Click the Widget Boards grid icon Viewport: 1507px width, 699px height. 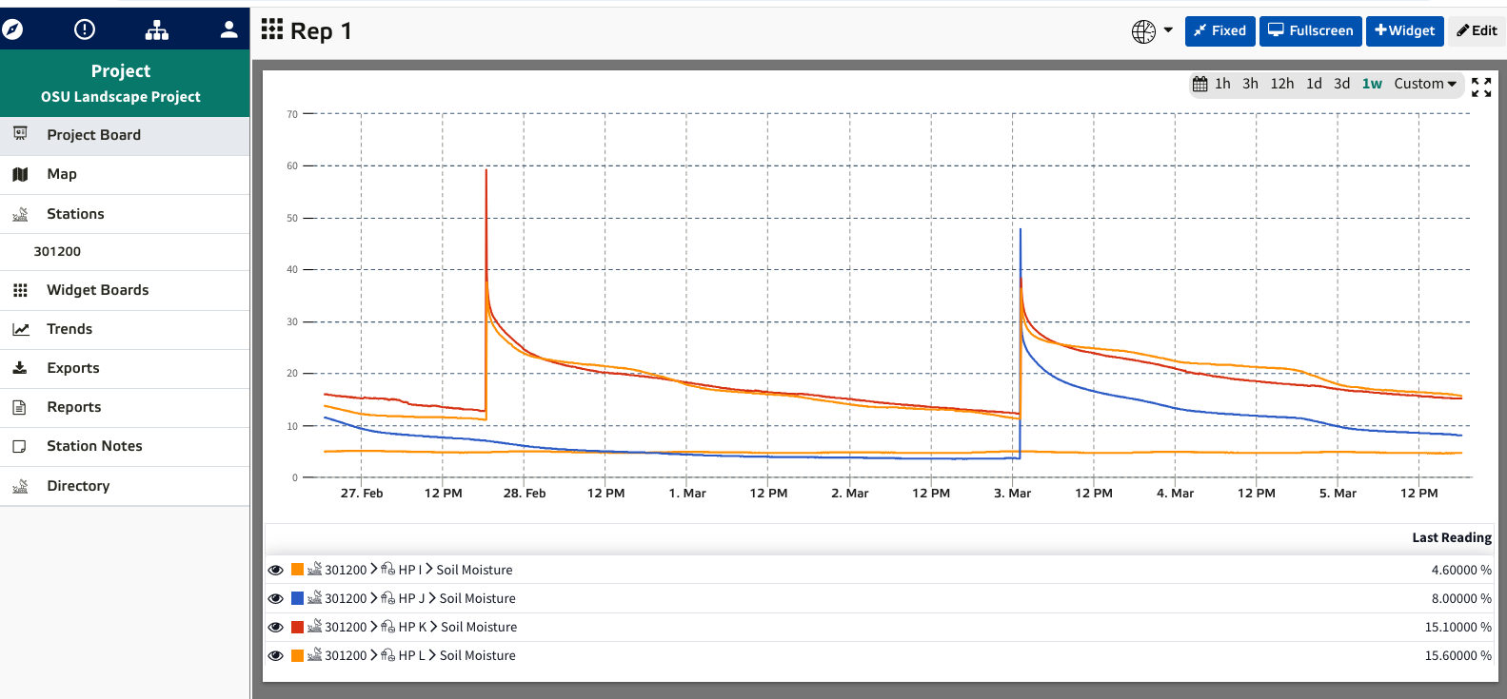coord(20,290)
